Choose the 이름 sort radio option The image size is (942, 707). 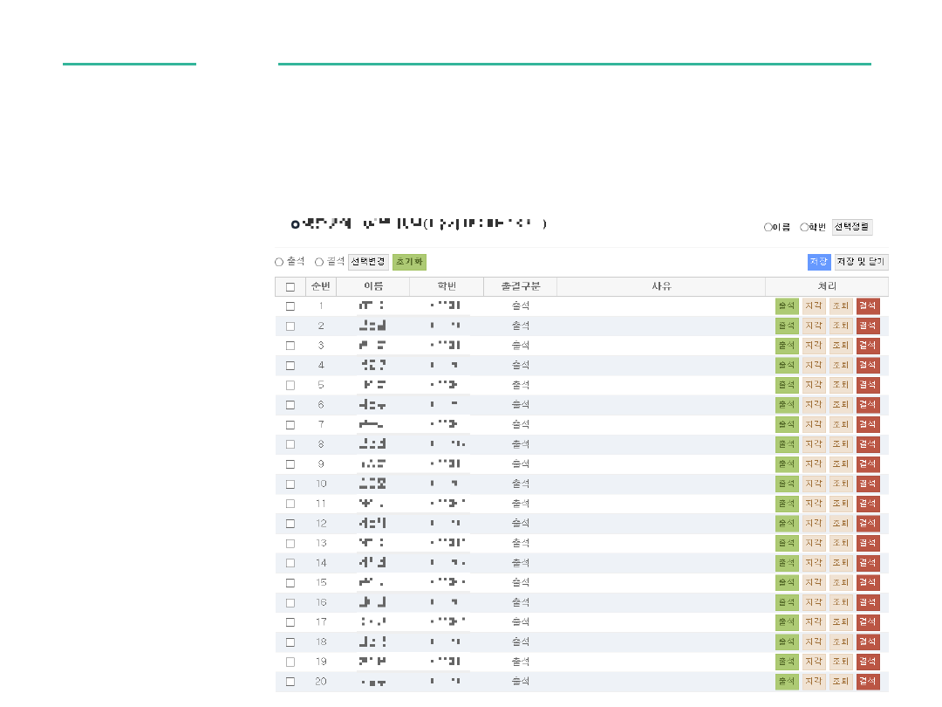768,227
